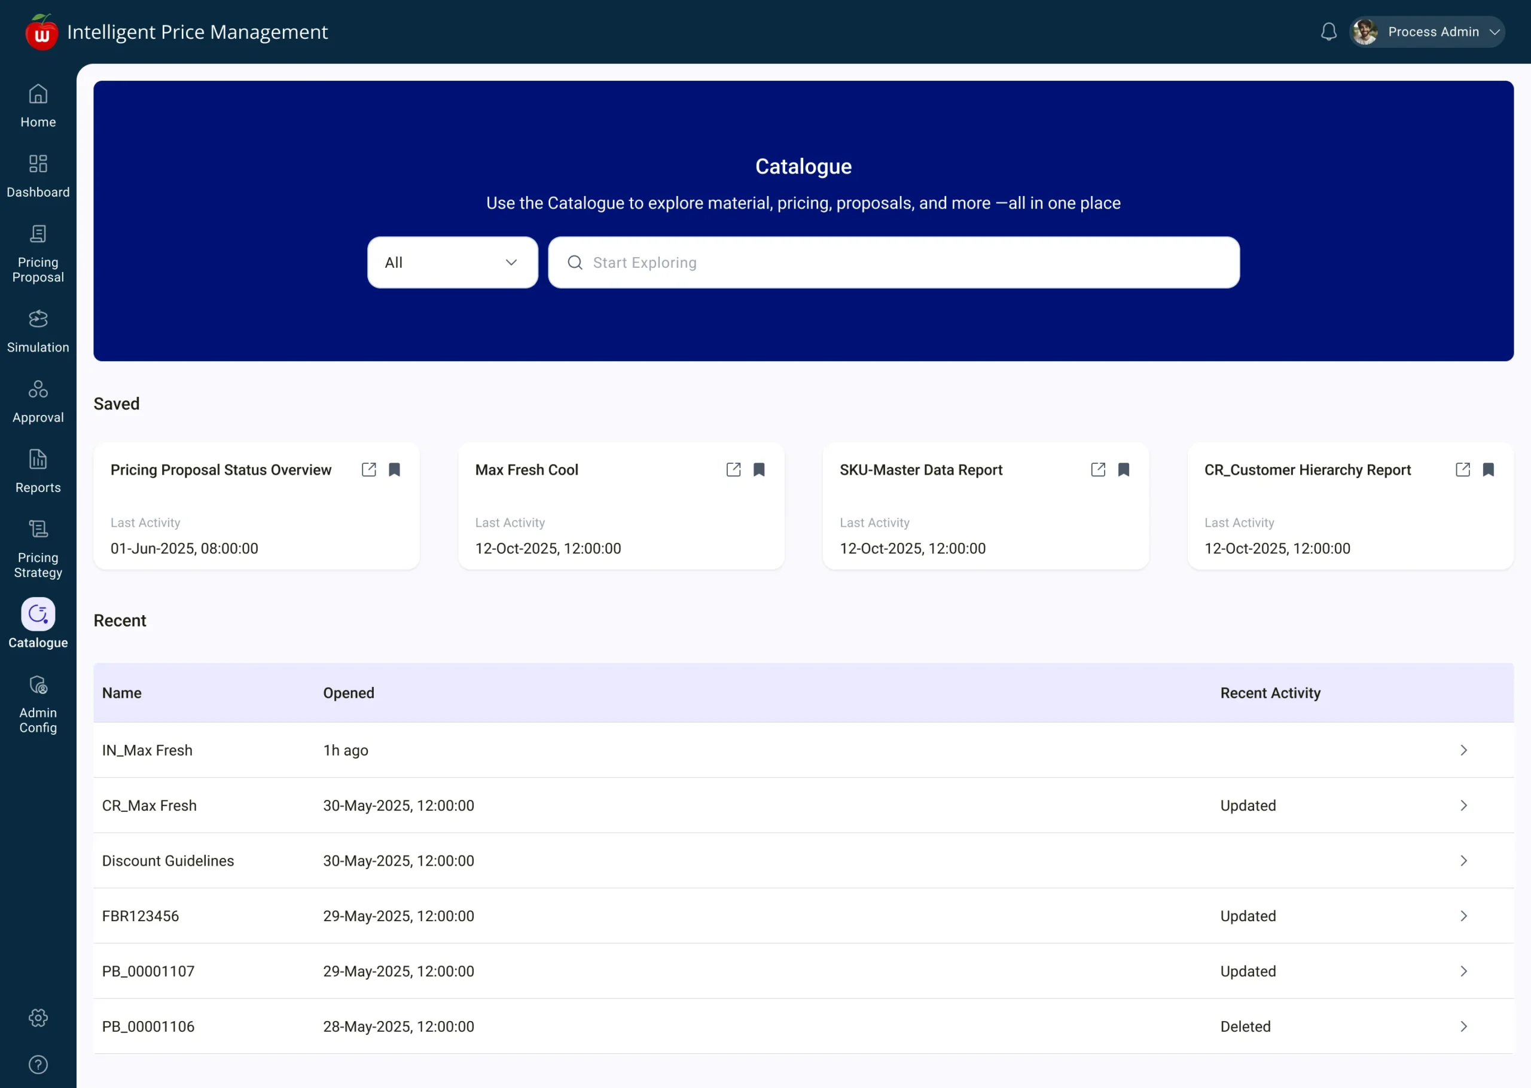Open the notifications bell

[x=1329, y=32]
